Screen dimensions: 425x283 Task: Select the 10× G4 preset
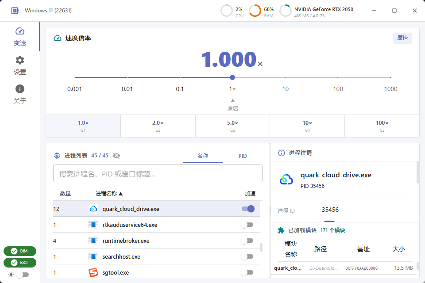click(307, 126)
